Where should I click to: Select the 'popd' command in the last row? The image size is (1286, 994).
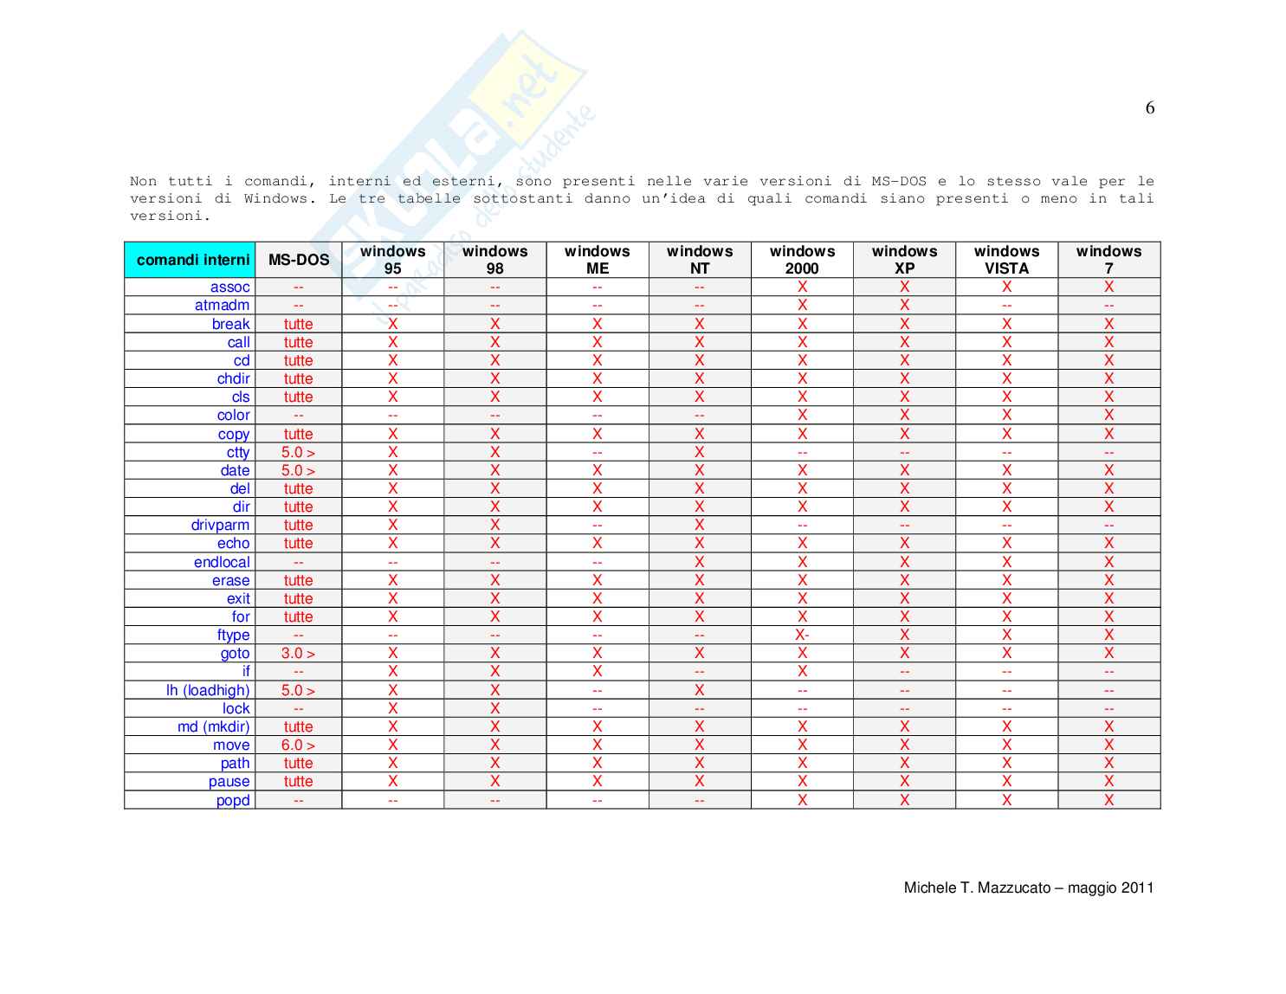[x=233, y=801]
